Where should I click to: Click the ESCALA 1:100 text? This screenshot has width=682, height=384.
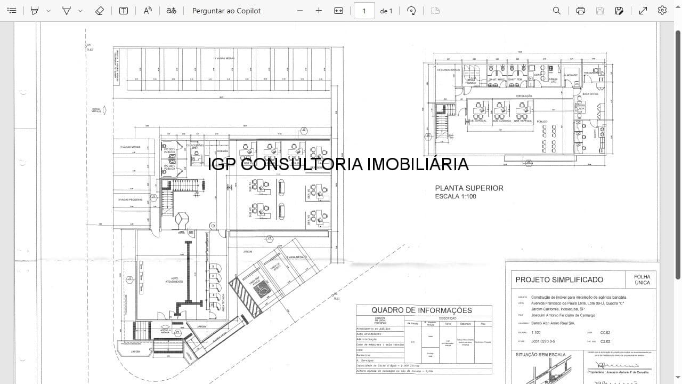point(456,197)
